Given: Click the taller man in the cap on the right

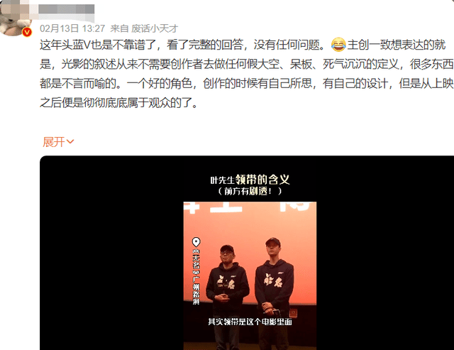Looking at the screenshot, I should pyautogui.click(x=275, y=292).
